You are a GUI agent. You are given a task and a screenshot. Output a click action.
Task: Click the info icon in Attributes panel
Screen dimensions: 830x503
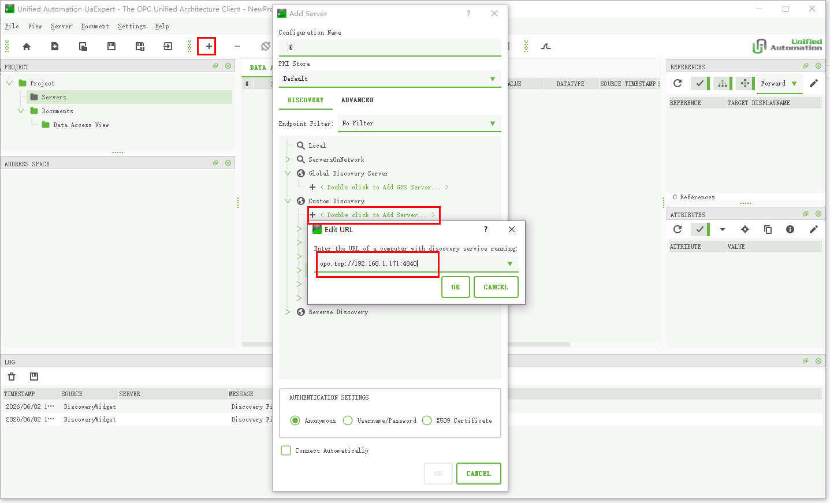coord(790,230)
